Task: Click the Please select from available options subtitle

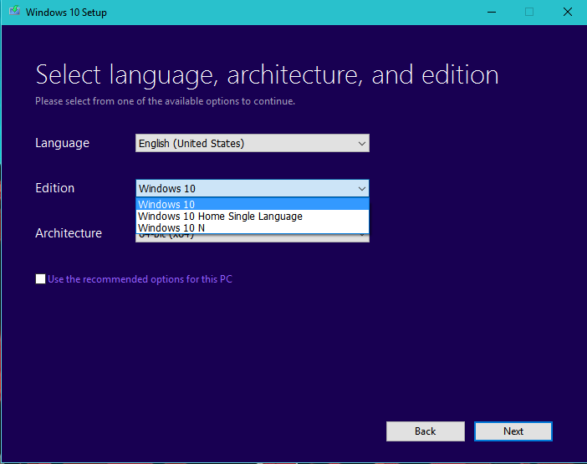Action: (x=165, y=101)
